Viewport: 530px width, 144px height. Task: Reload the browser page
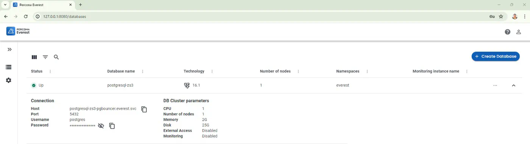[26, 17]
